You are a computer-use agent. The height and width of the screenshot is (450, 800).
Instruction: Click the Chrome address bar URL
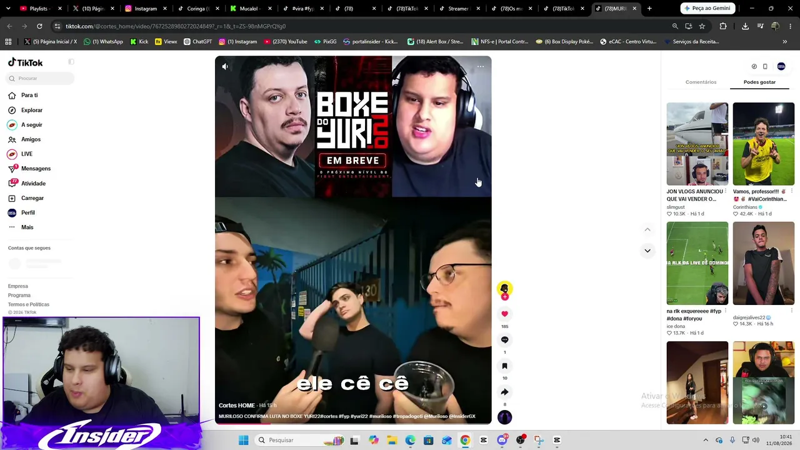click(x=176, y=26)
